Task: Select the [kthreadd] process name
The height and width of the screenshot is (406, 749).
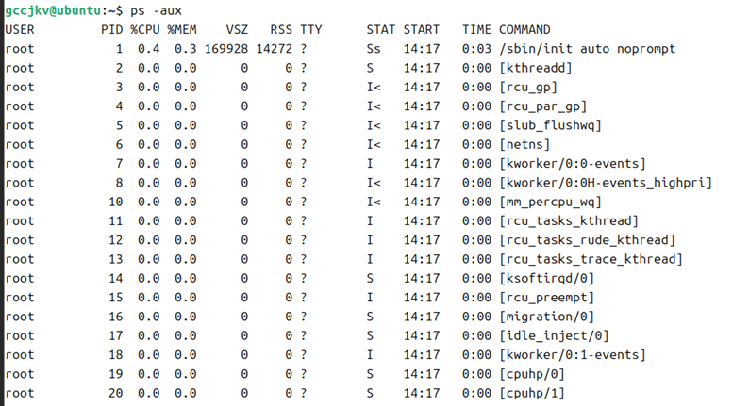Action: [x=536, y=68]
